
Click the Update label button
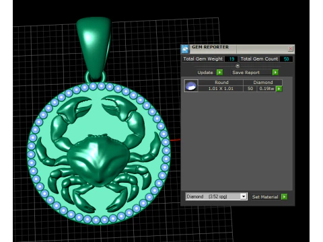pos(205,73)
